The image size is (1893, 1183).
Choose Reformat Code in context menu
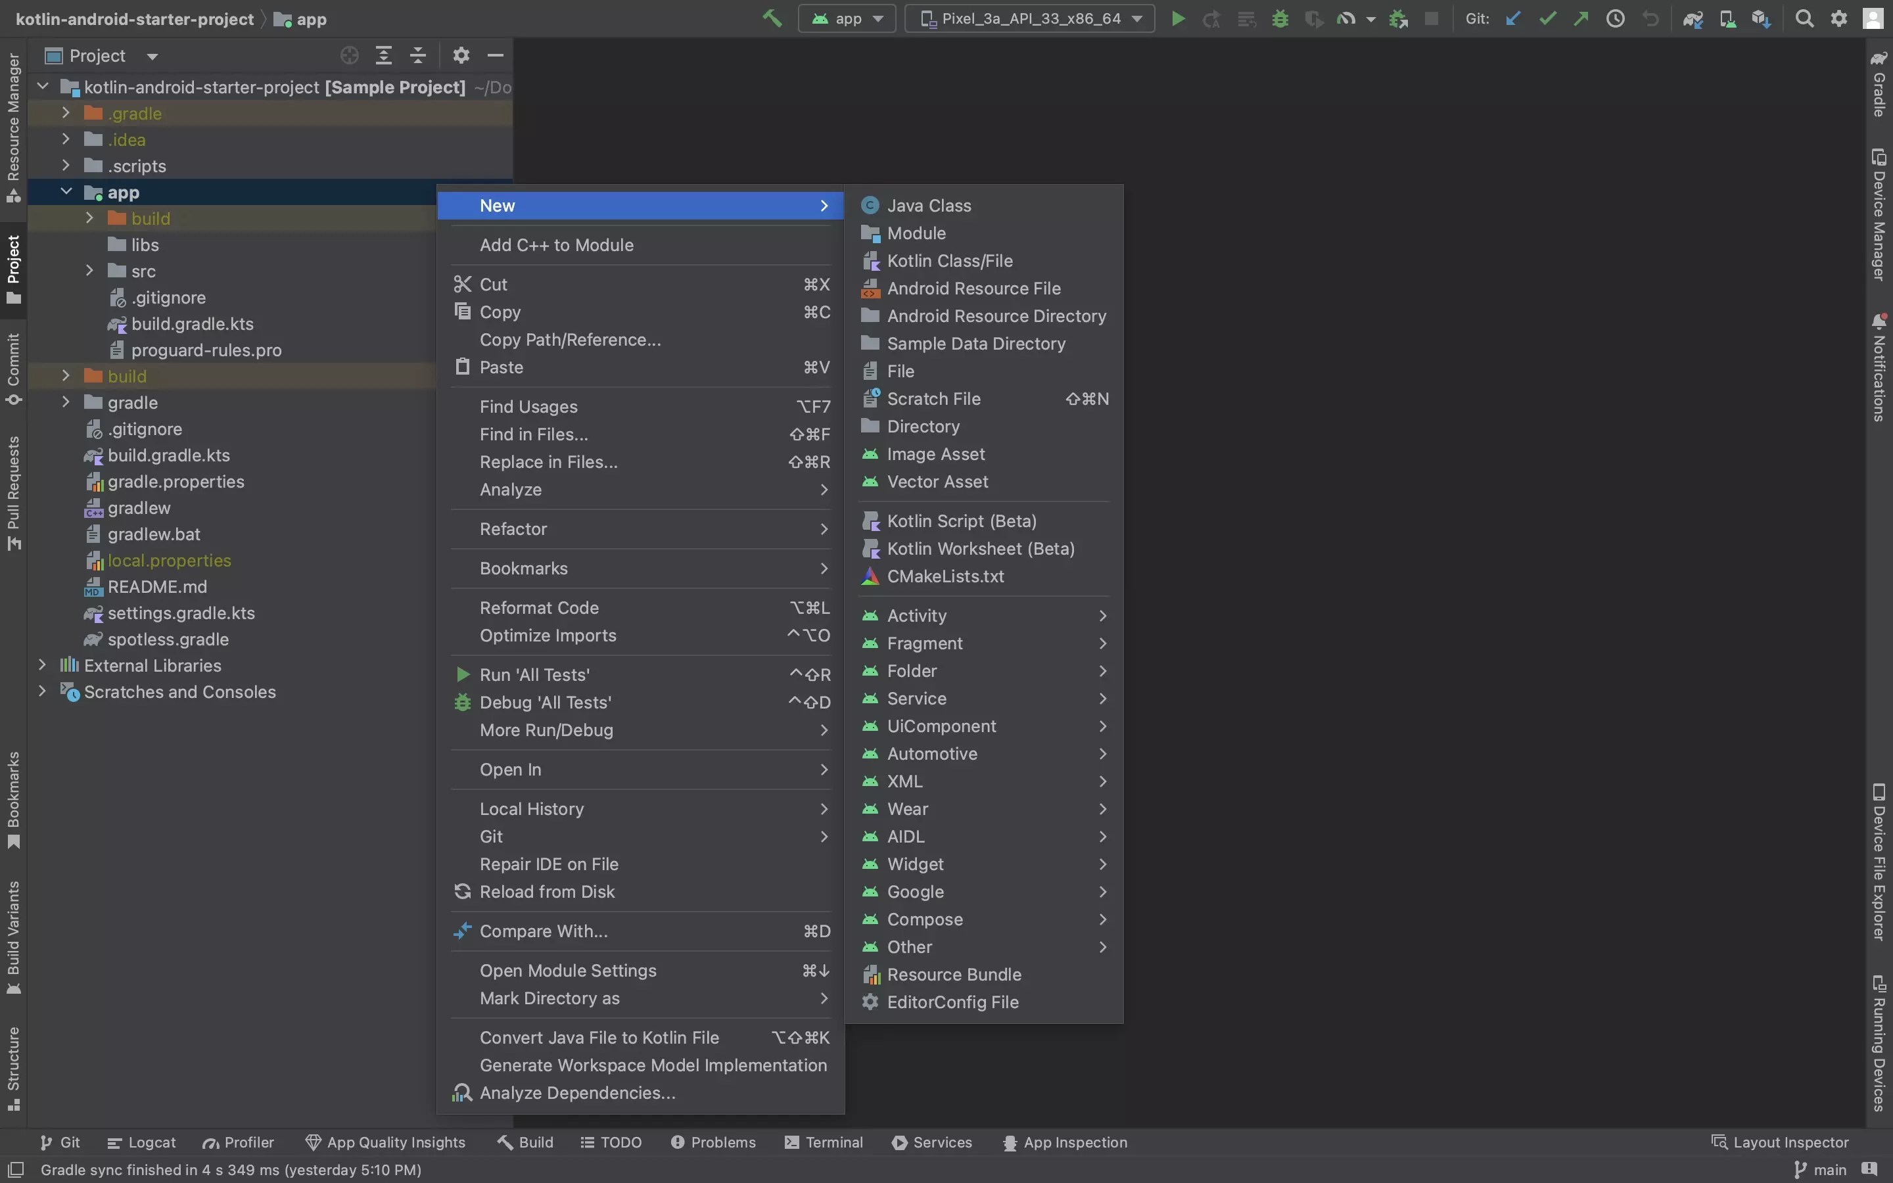pyautogui.click(x=539, y=608)
